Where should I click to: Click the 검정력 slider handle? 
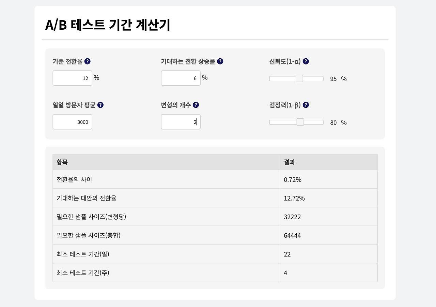tap(300, 122)
